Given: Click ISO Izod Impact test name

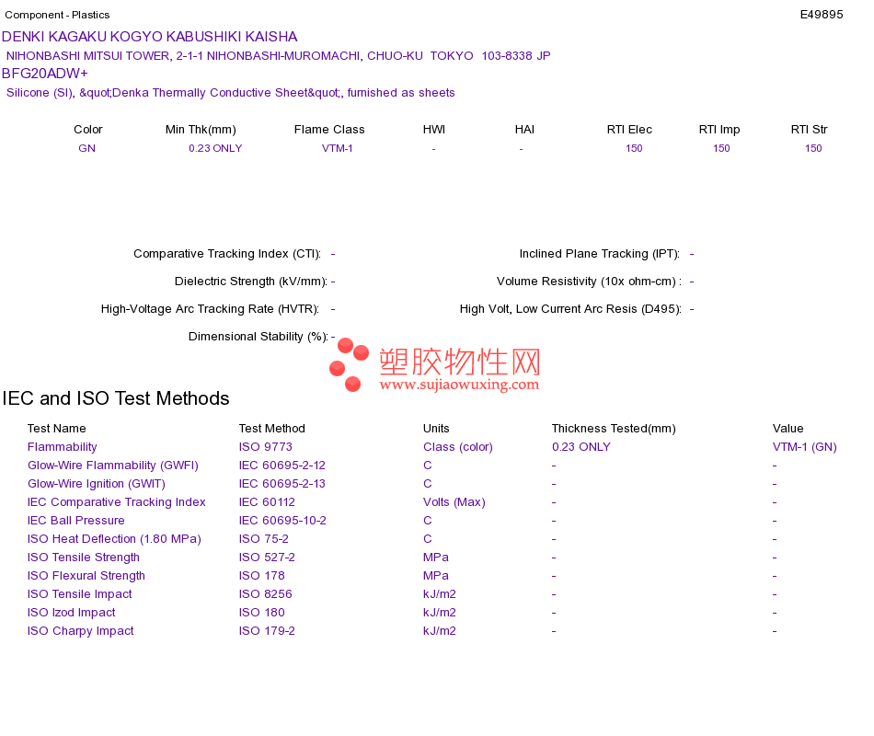Looking at the screenshot, I should (x=72, y=612).
